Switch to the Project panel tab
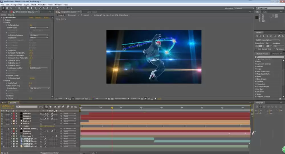 click(x=4, y=12)
